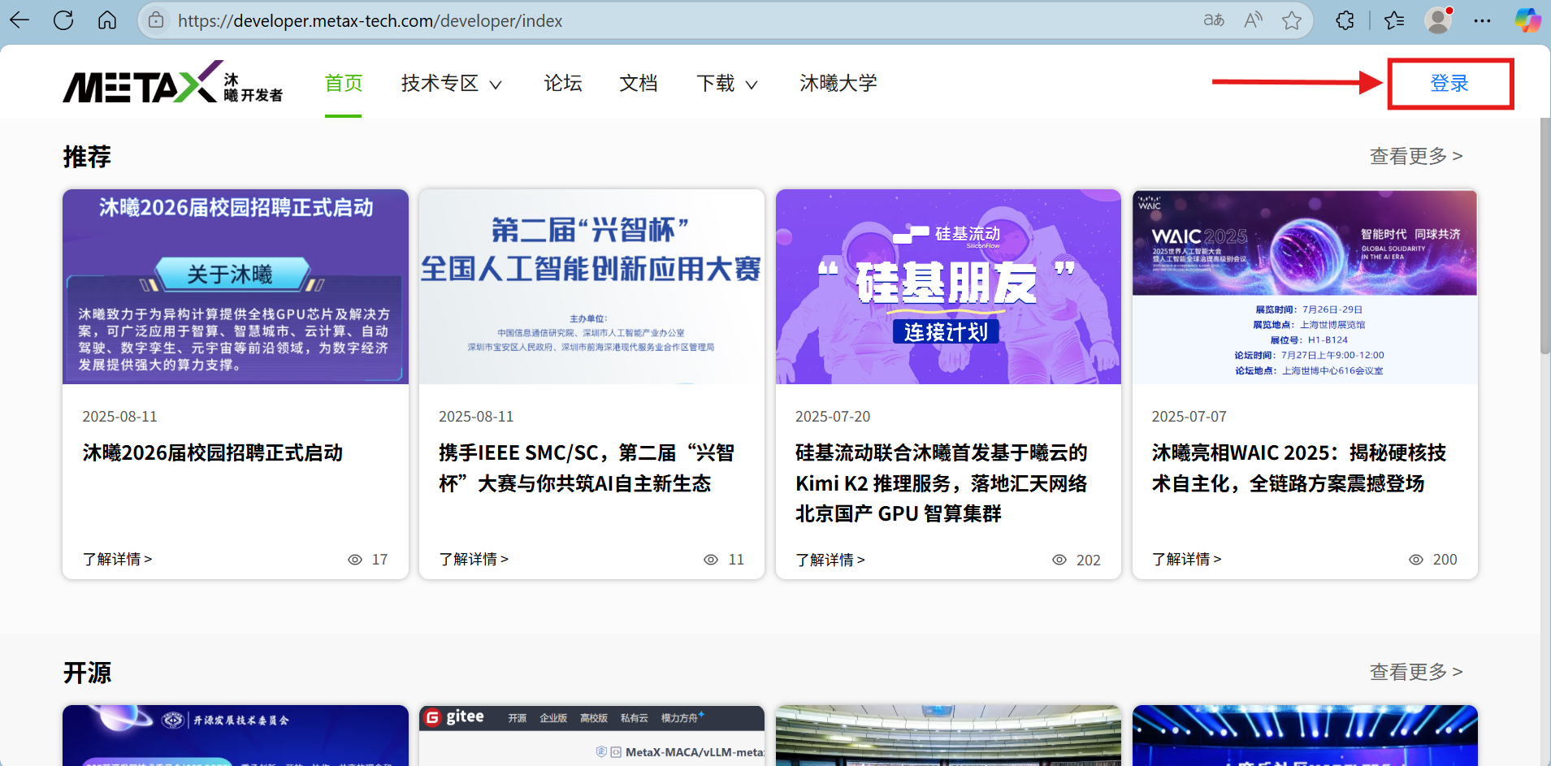Open article 沐曦亮相WAIC 2025
1551x766 pixels.
click(x=1299, y=468)
